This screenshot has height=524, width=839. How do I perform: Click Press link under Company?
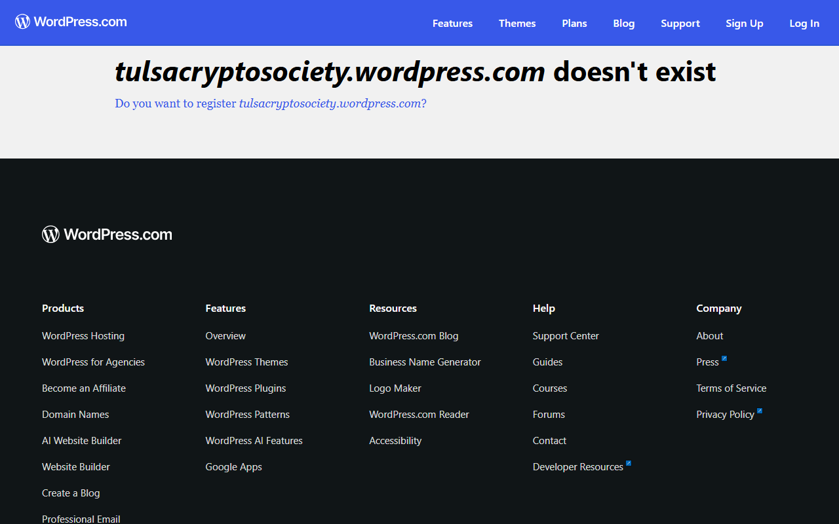tap(707, 362)
